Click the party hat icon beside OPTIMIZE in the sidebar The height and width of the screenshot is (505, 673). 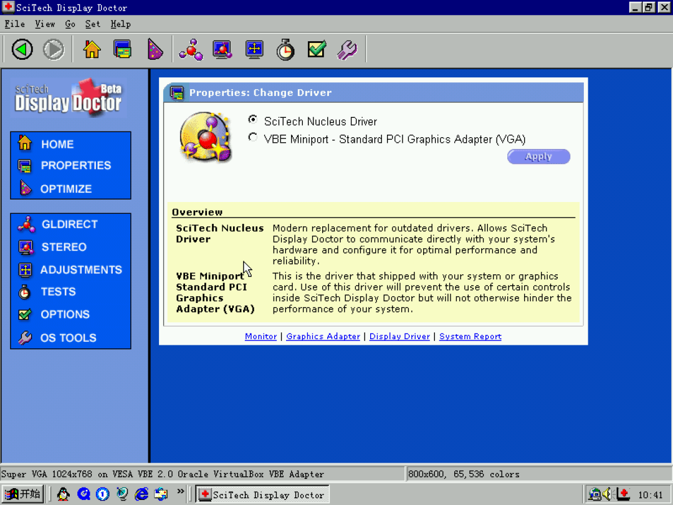click(x=26, y=188)
